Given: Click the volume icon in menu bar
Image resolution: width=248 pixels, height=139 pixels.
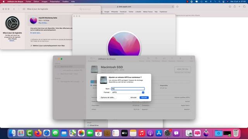Looking at the screenshot, I should [206, 2].
